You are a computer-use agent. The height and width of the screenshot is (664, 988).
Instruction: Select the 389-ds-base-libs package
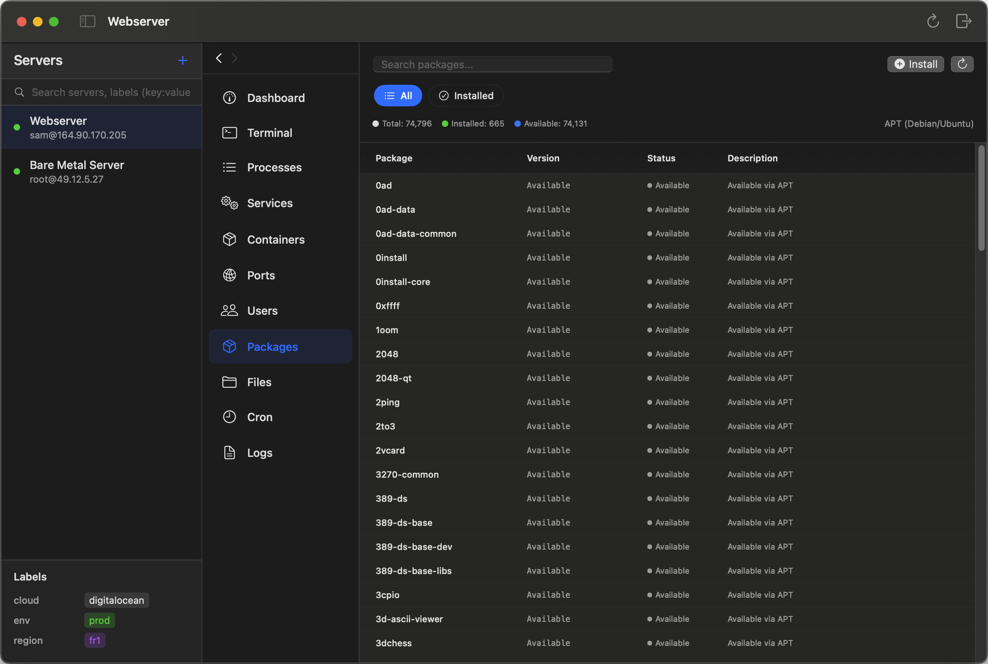click(x=667, y=571)
